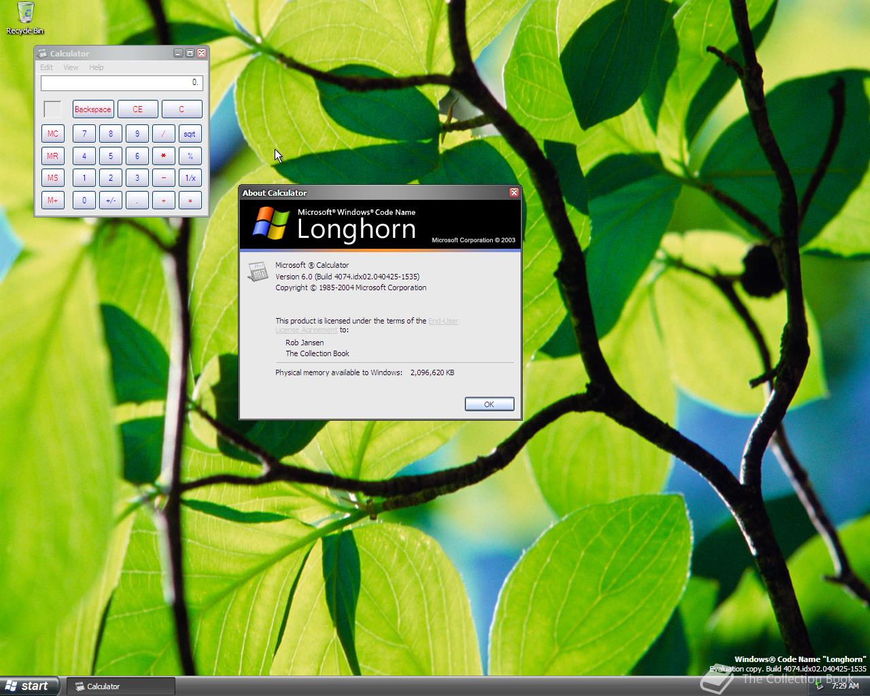The image size is (870, 696).
Task: Click the 1/x reciprocal button
Action: click(x=190, y=178)
